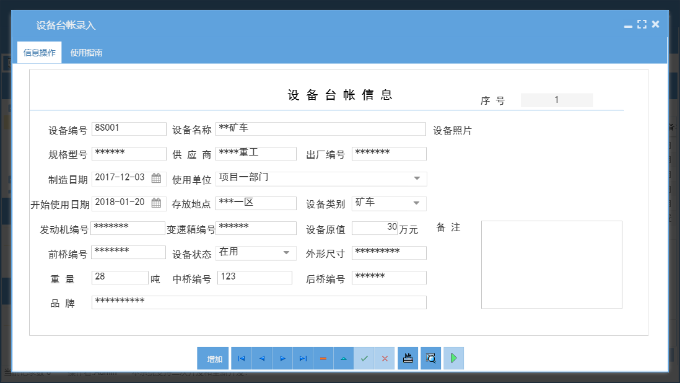The height and width of the screenshot is (383, 680).
Task: Confirm changes with the green checkmark
Action: [x=364, y=358]
